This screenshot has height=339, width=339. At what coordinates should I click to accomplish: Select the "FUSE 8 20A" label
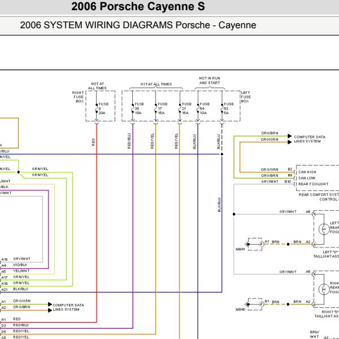pos(103,108)
